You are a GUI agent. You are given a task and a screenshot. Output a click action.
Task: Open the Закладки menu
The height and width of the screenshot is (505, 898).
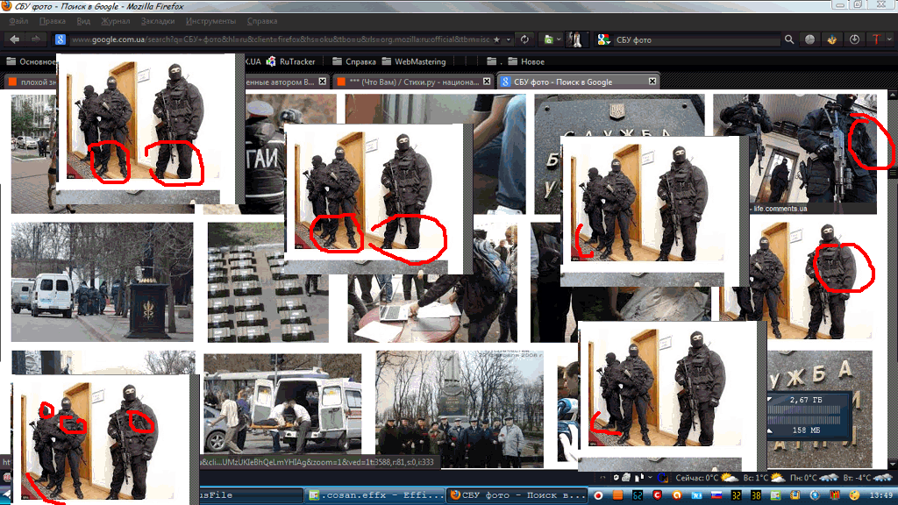[x=157, y=20]
